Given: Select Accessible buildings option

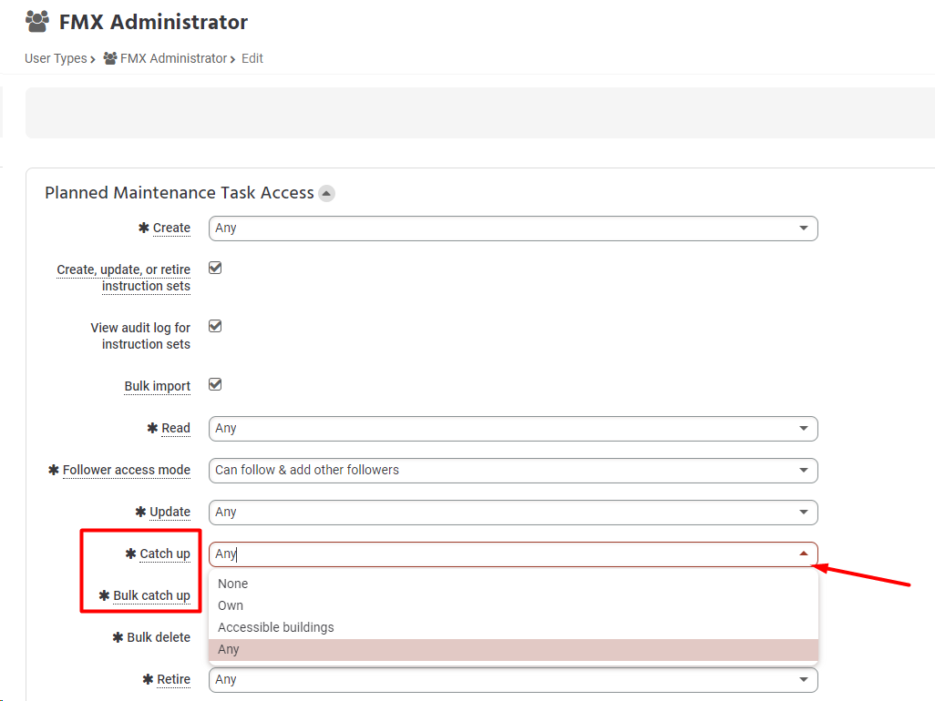Looking at the screenshot, I should click(276, 627).
